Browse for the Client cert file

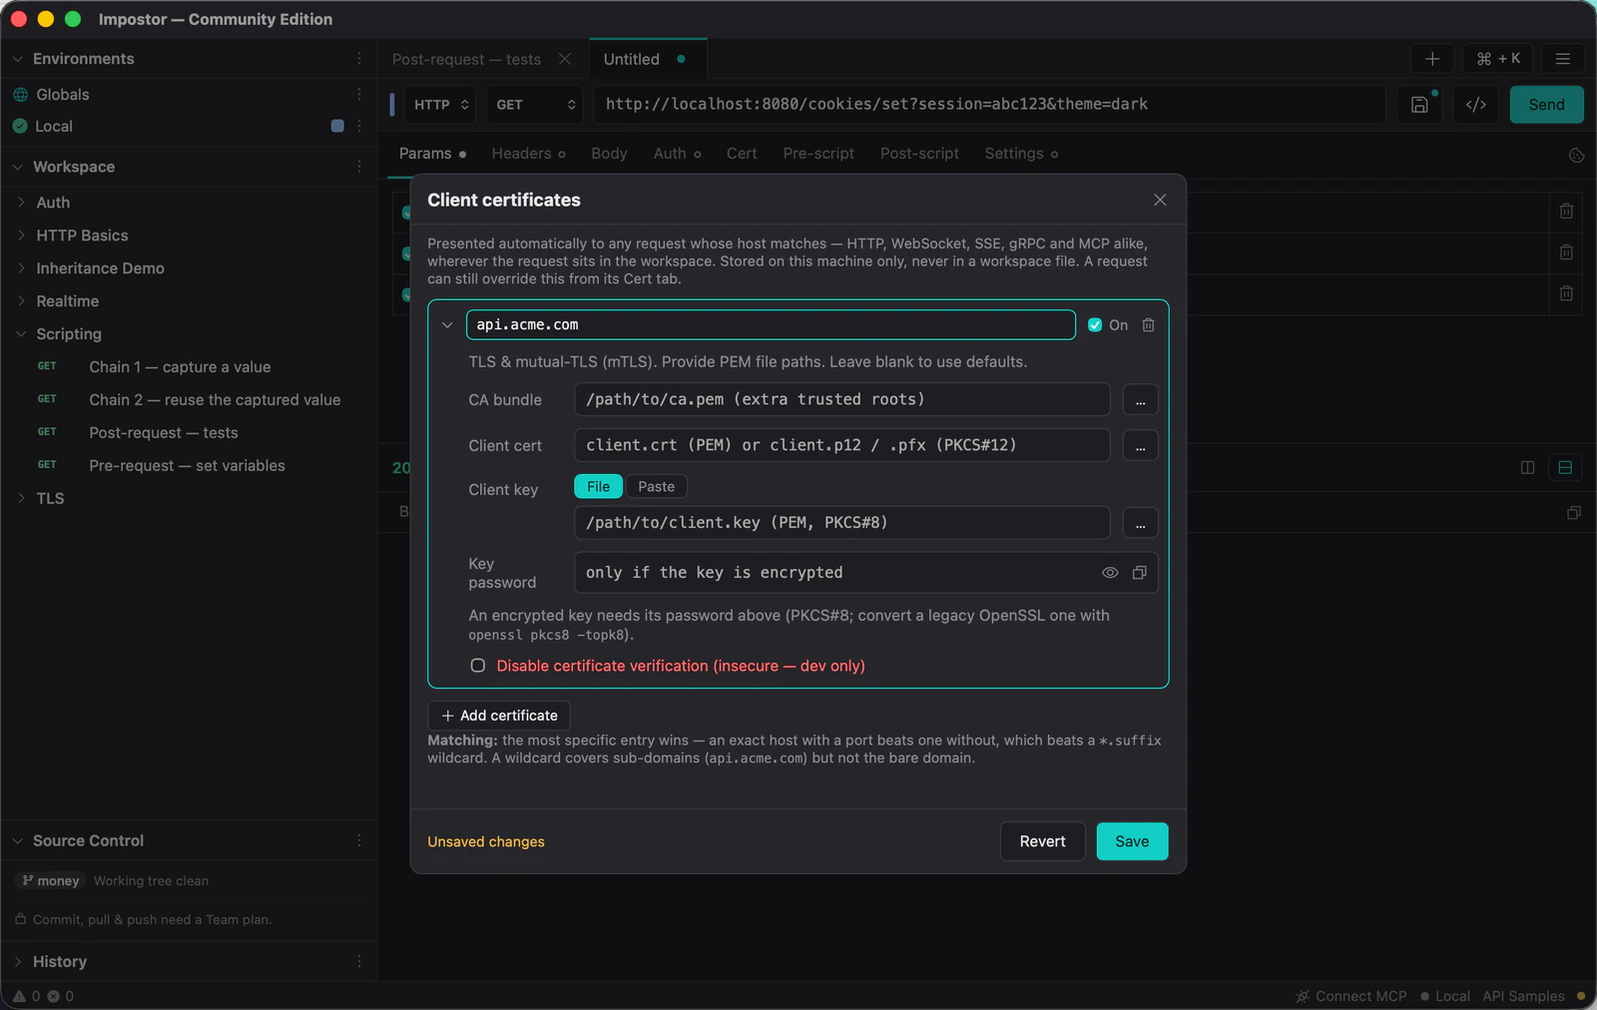[x=1140, y=446]
